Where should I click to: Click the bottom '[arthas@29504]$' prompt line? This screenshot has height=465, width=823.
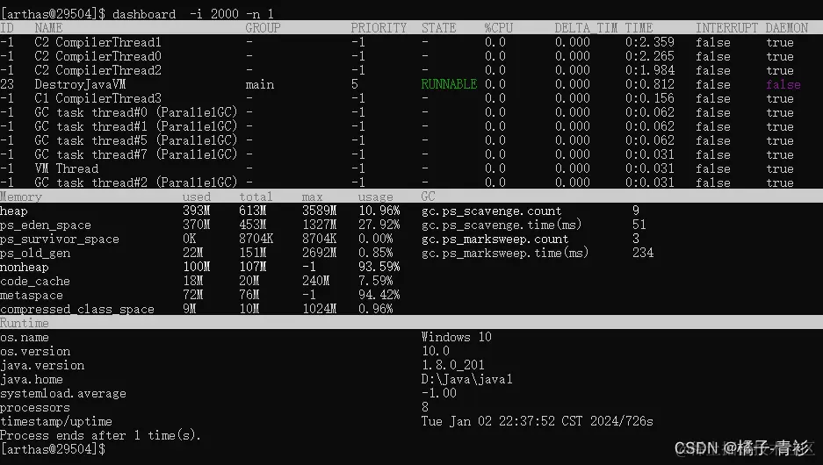[x=53, y=449]
